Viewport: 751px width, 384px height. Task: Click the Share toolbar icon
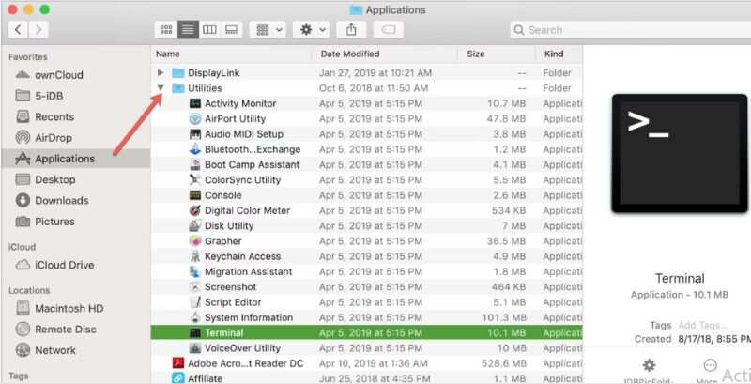[352, 29]
